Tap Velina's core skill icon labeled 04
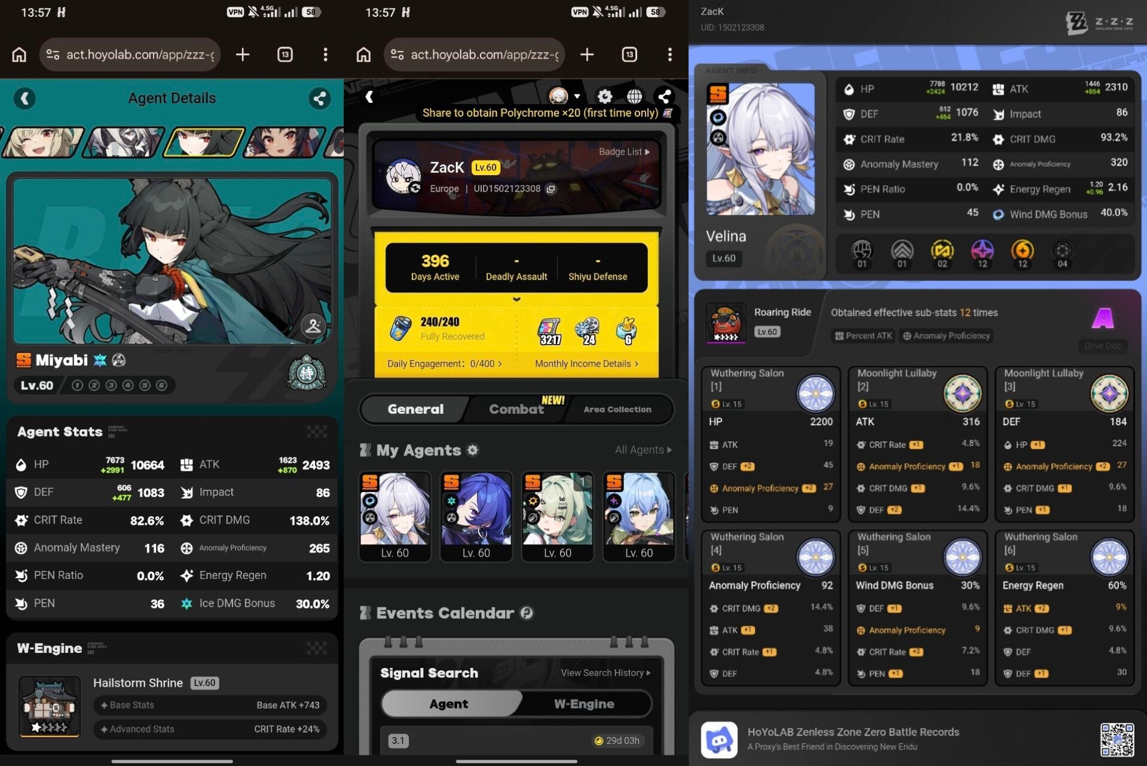This screenshot has height=766, width=1147. coord(1062,254)
